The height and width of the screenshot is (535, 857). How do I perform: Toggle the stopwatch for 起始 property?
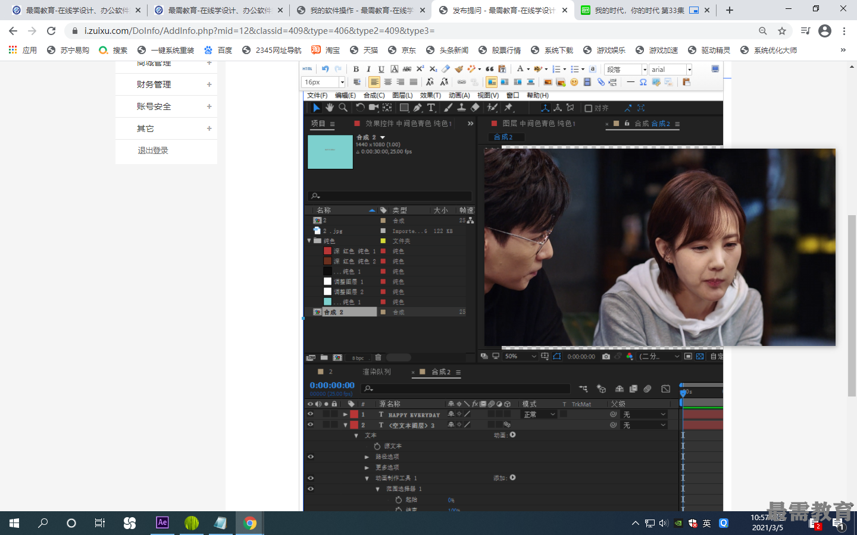399,500
